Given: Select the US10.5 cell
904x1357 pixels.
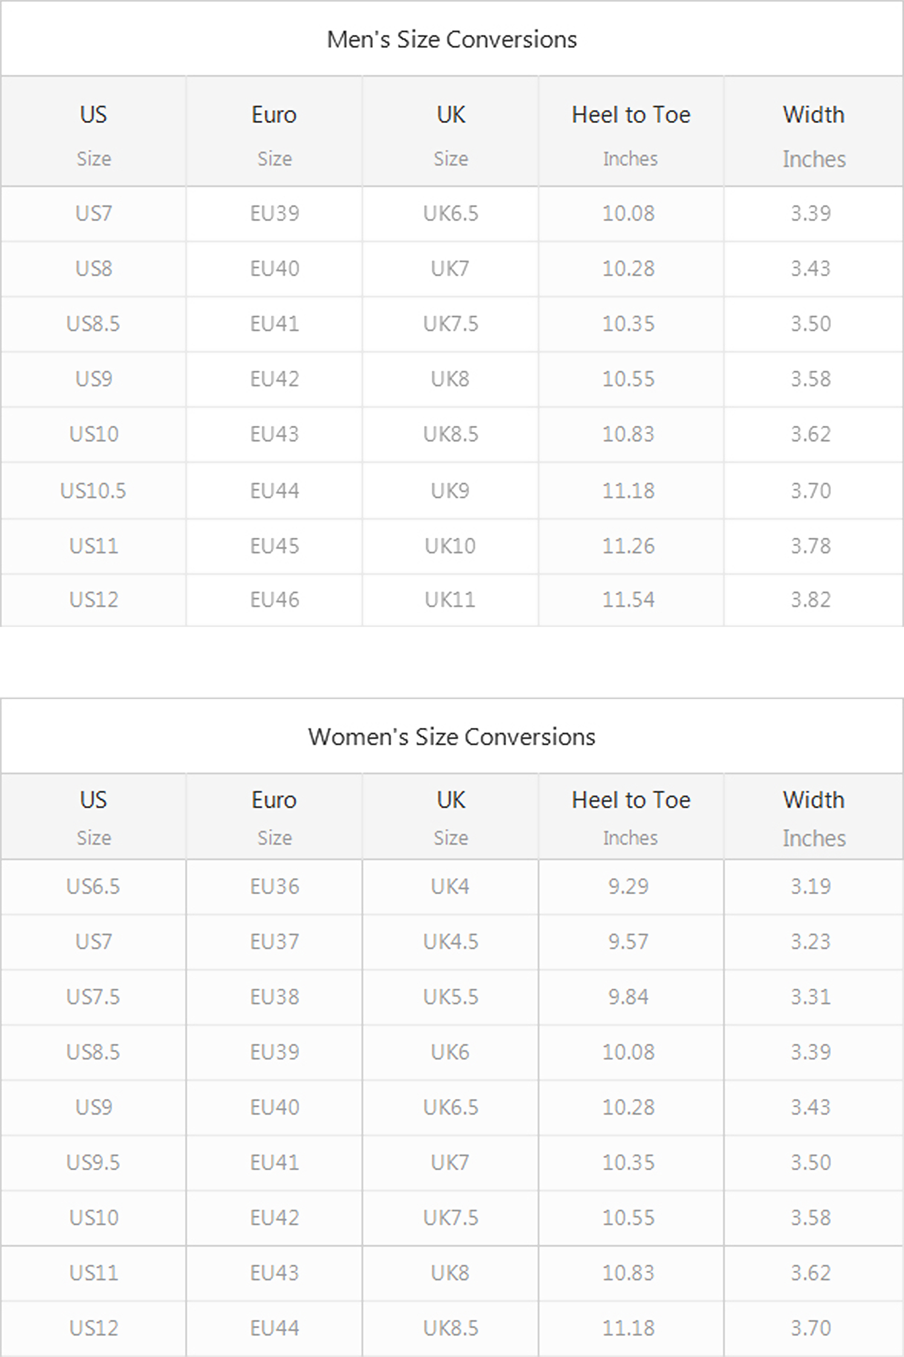Looking at the screenshot, I should [x=94, y=491].
